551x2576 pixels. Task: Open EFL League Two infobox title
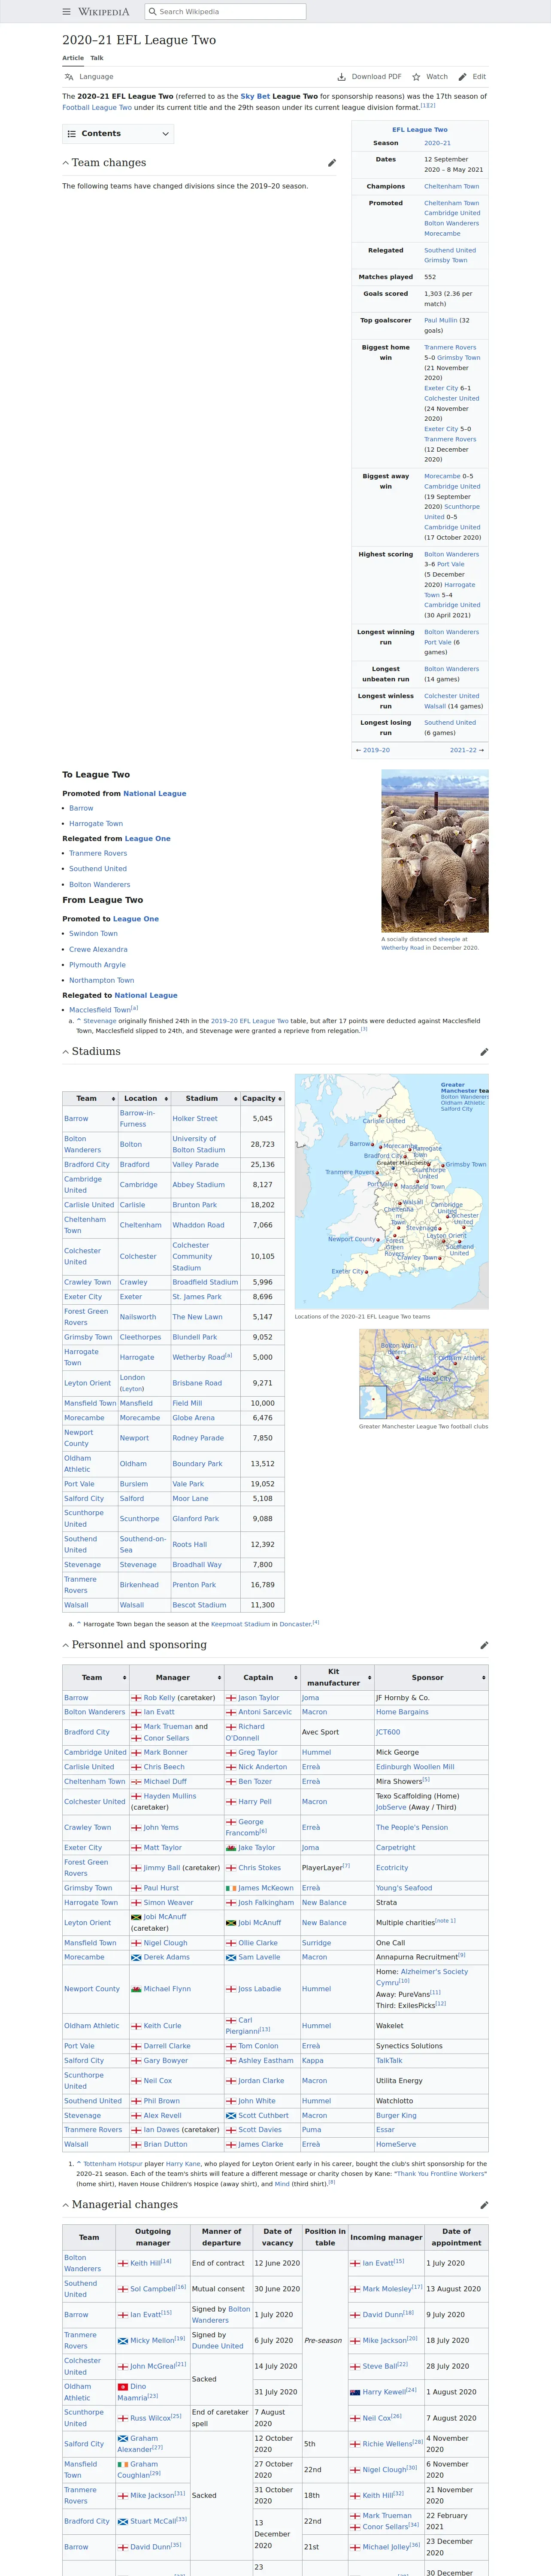(420, 130)
